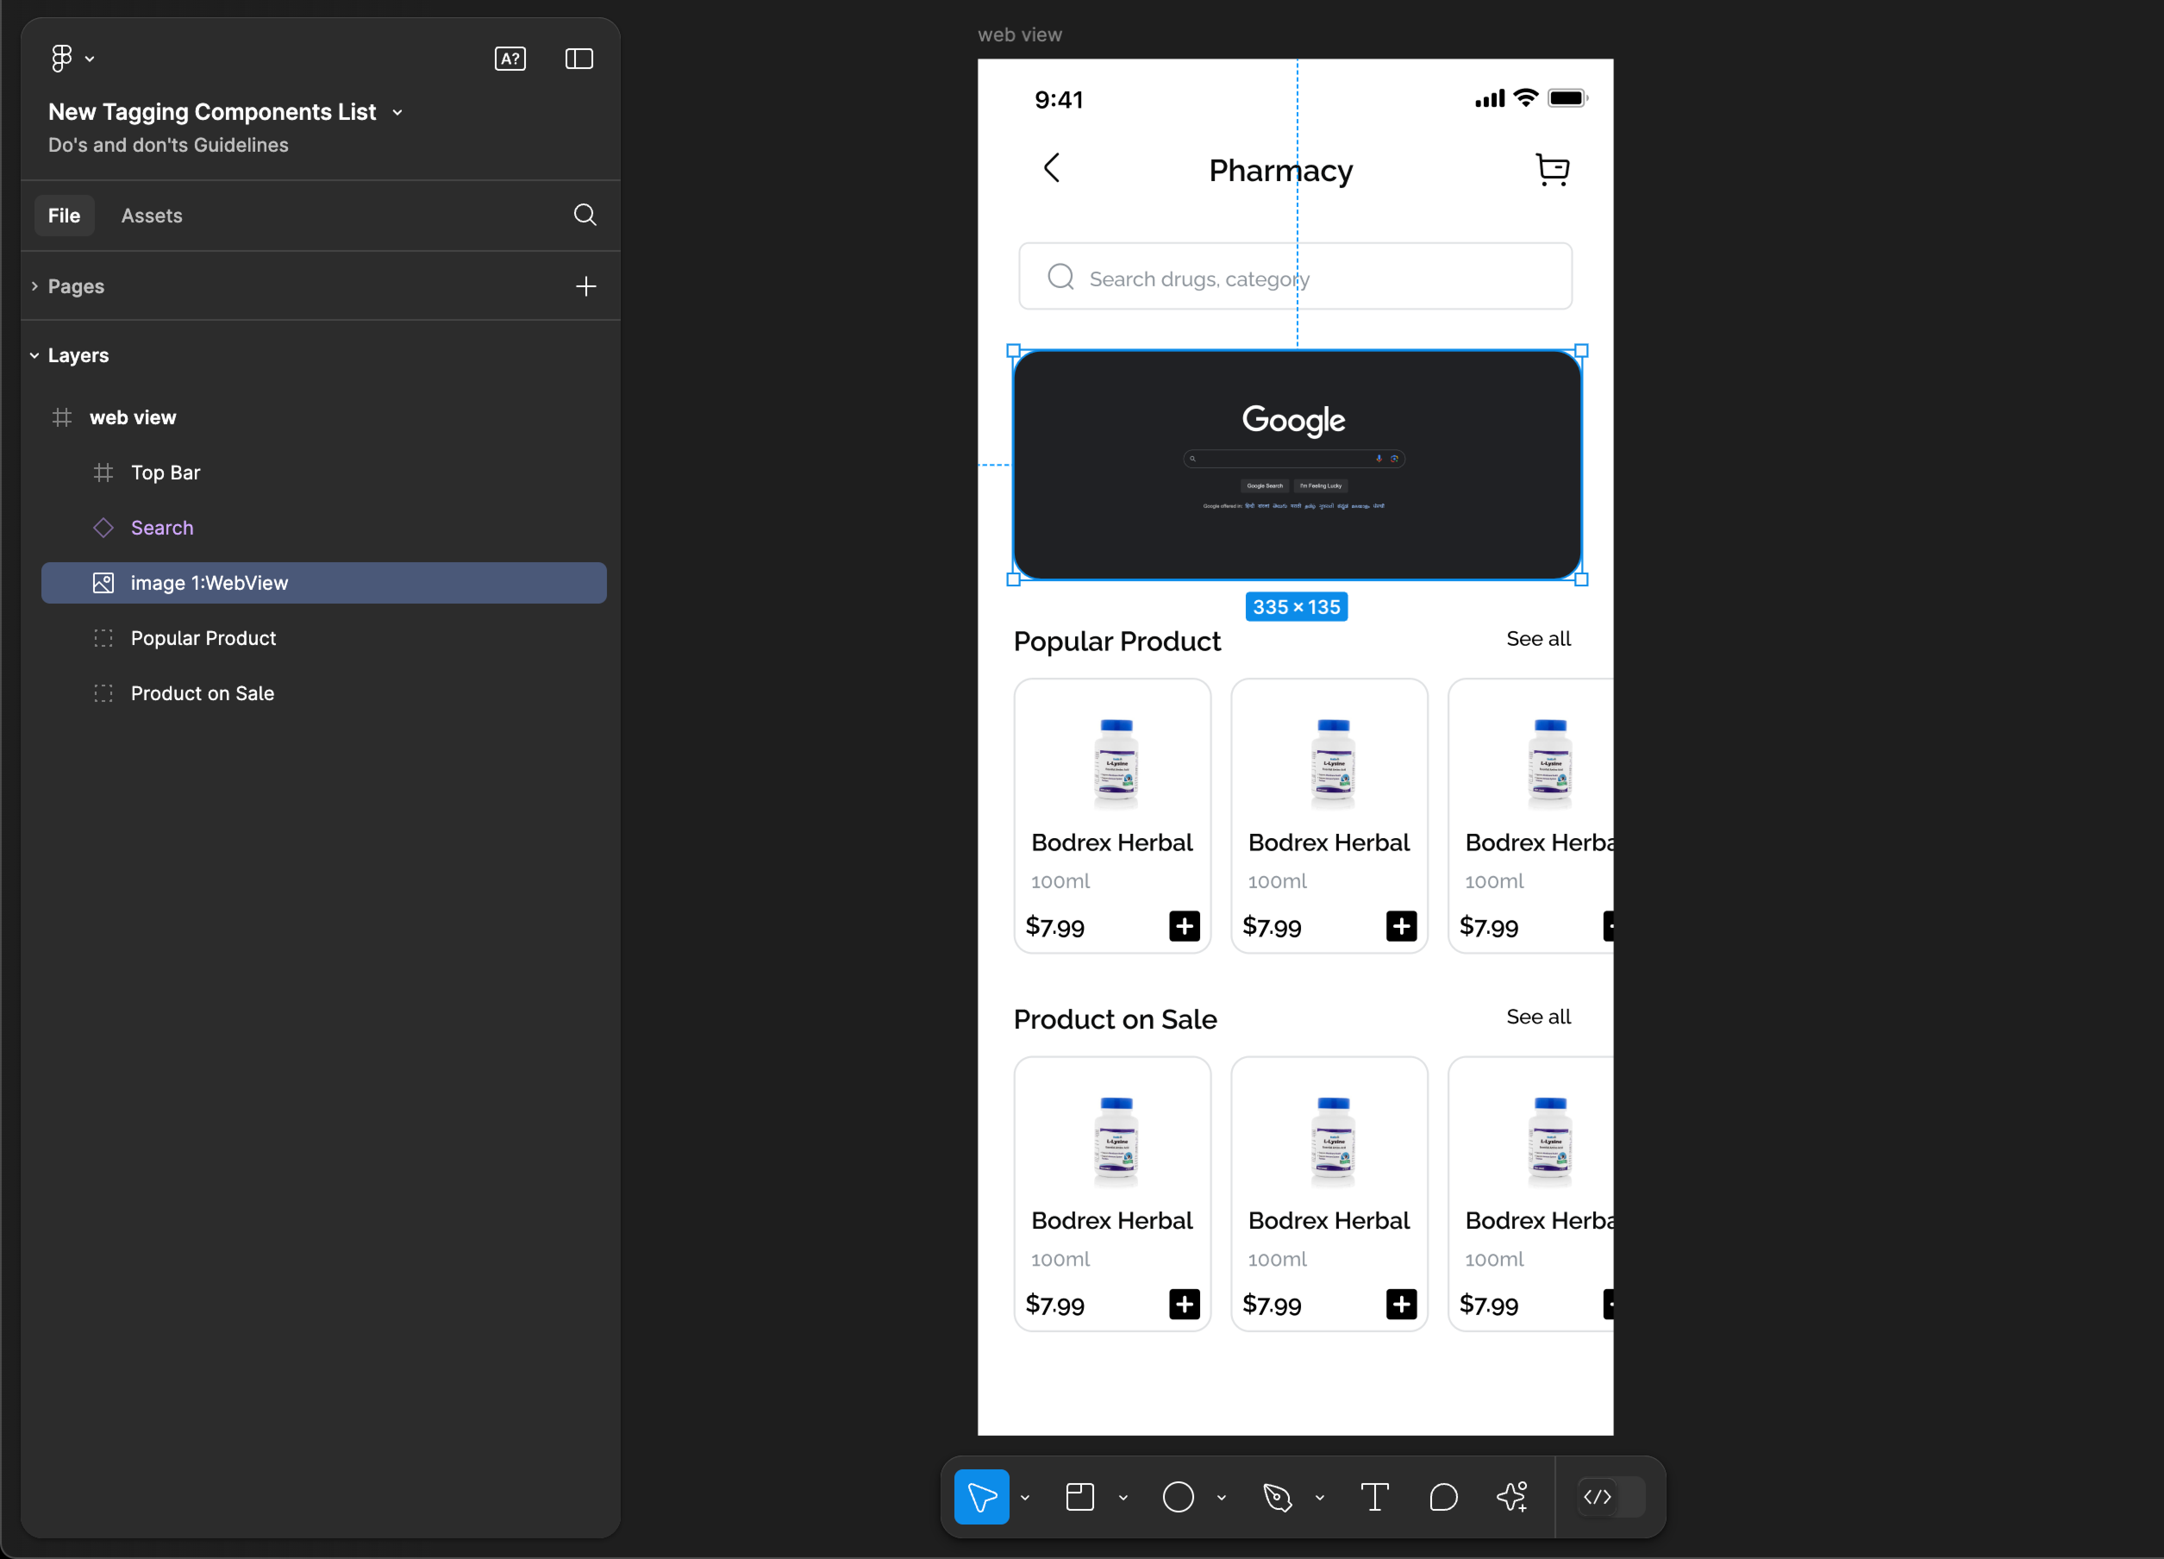Add first Popular Product item with plus

coord(1184,926)
